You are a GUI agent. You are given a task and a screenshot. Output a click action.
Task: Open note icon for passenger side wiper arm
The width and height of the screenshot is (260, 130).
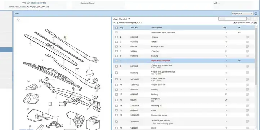pyautogui.click(x=248, y=73)
